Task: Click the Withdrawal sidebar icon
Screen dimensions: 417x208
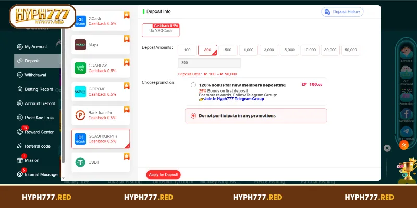Action: pyautogui.click(x=20, y=75)
